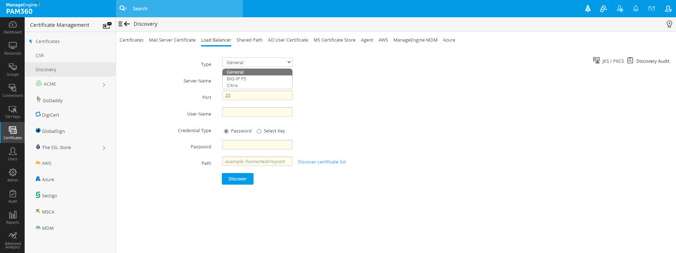Select the Password credential type radio
The height and width of the screenshot is (253, 676).
point(226,131)
